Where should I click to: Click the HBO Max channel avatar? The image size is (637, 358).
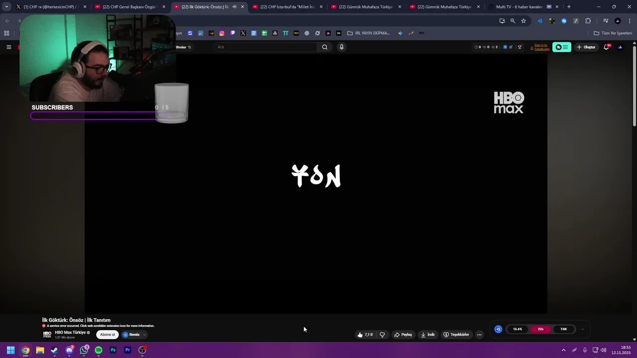click(x=47, y=335)
